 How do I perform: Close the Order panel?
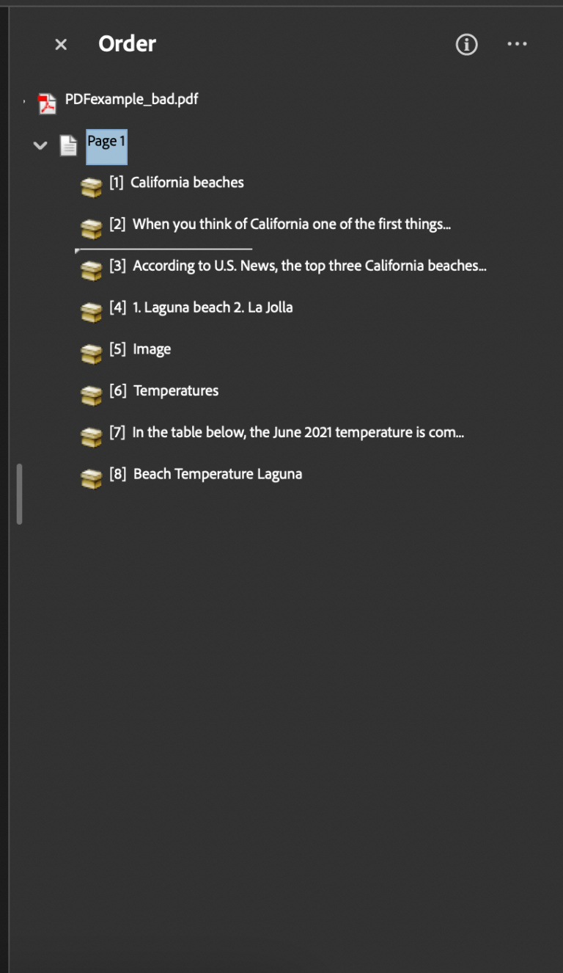tap(60, 44)
